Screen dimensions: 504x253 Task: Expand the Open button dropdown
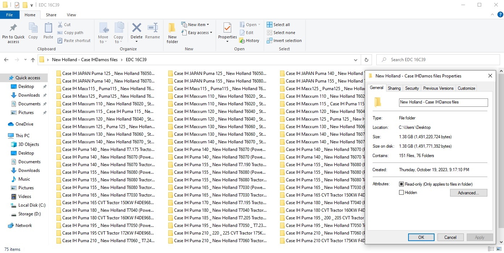pyautogui.click(x=259, y=25)
